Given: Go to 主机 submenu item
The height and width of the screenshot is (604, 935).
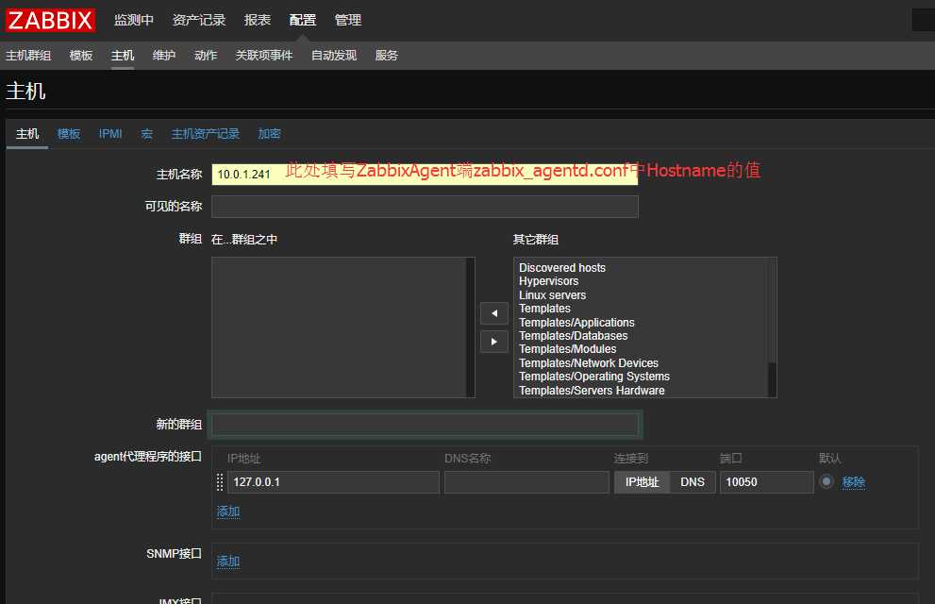Looking at the screenshot, I should (x=123, y=56).
